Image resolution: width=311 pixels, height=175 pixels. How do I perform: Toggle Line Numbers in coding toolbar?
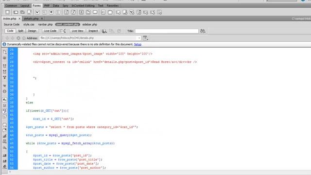pos(4,99)
